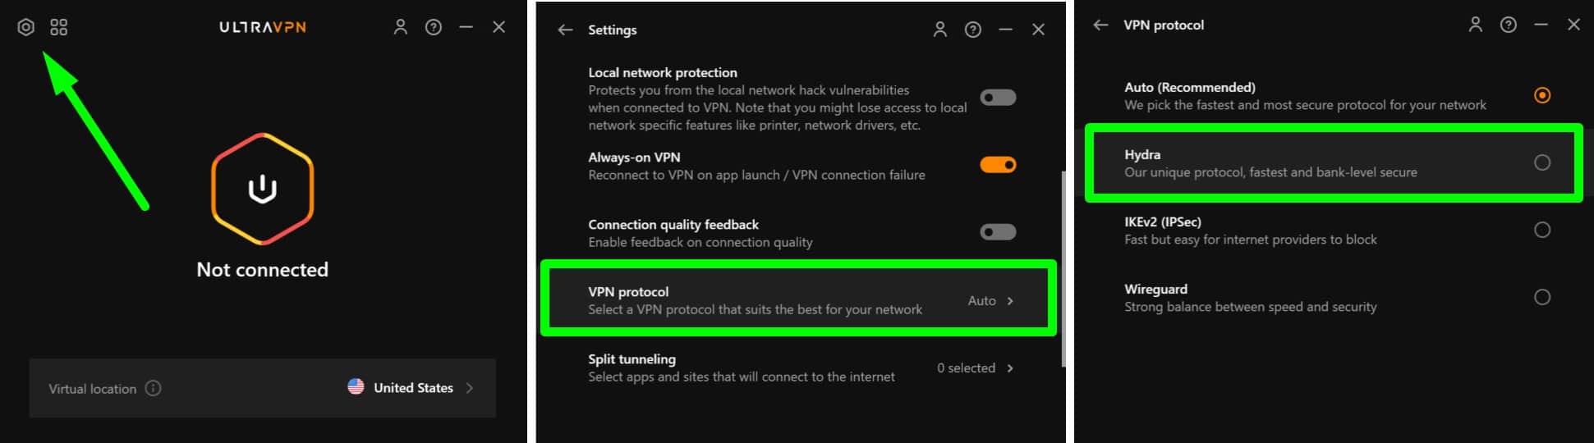Open settings via the gear icon

[26, 27]
